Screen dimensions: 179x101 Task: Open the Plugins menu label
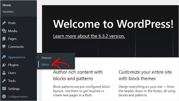pos(13,65)
